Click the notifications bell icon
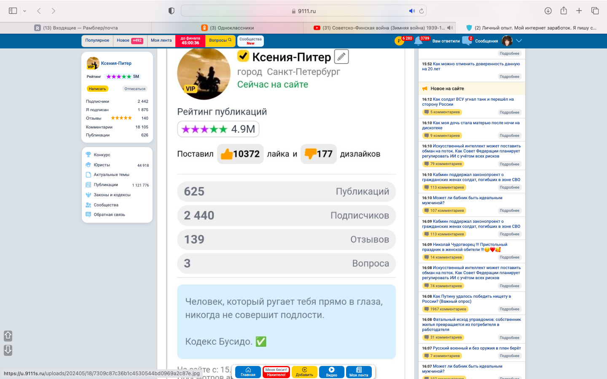Screen dimensions: 607x379 [x=418, y=41]
